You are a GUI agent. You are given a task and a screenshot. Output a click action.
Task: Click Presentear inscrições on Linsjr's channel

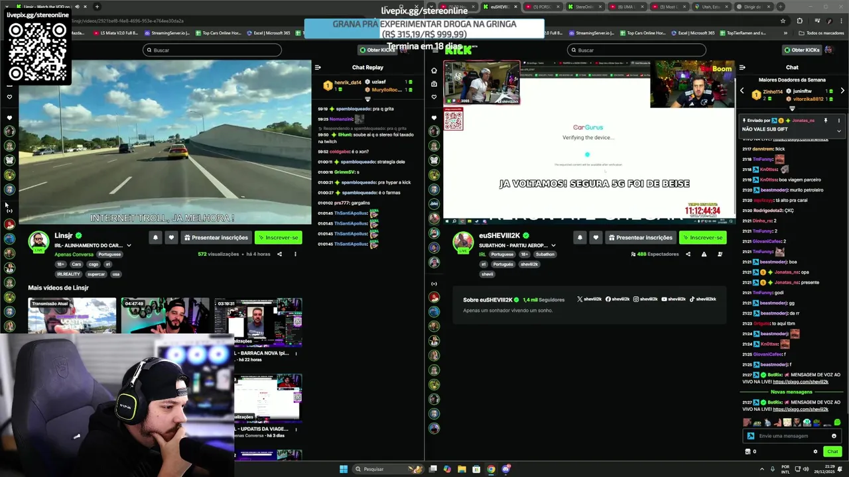click(216, 237)
